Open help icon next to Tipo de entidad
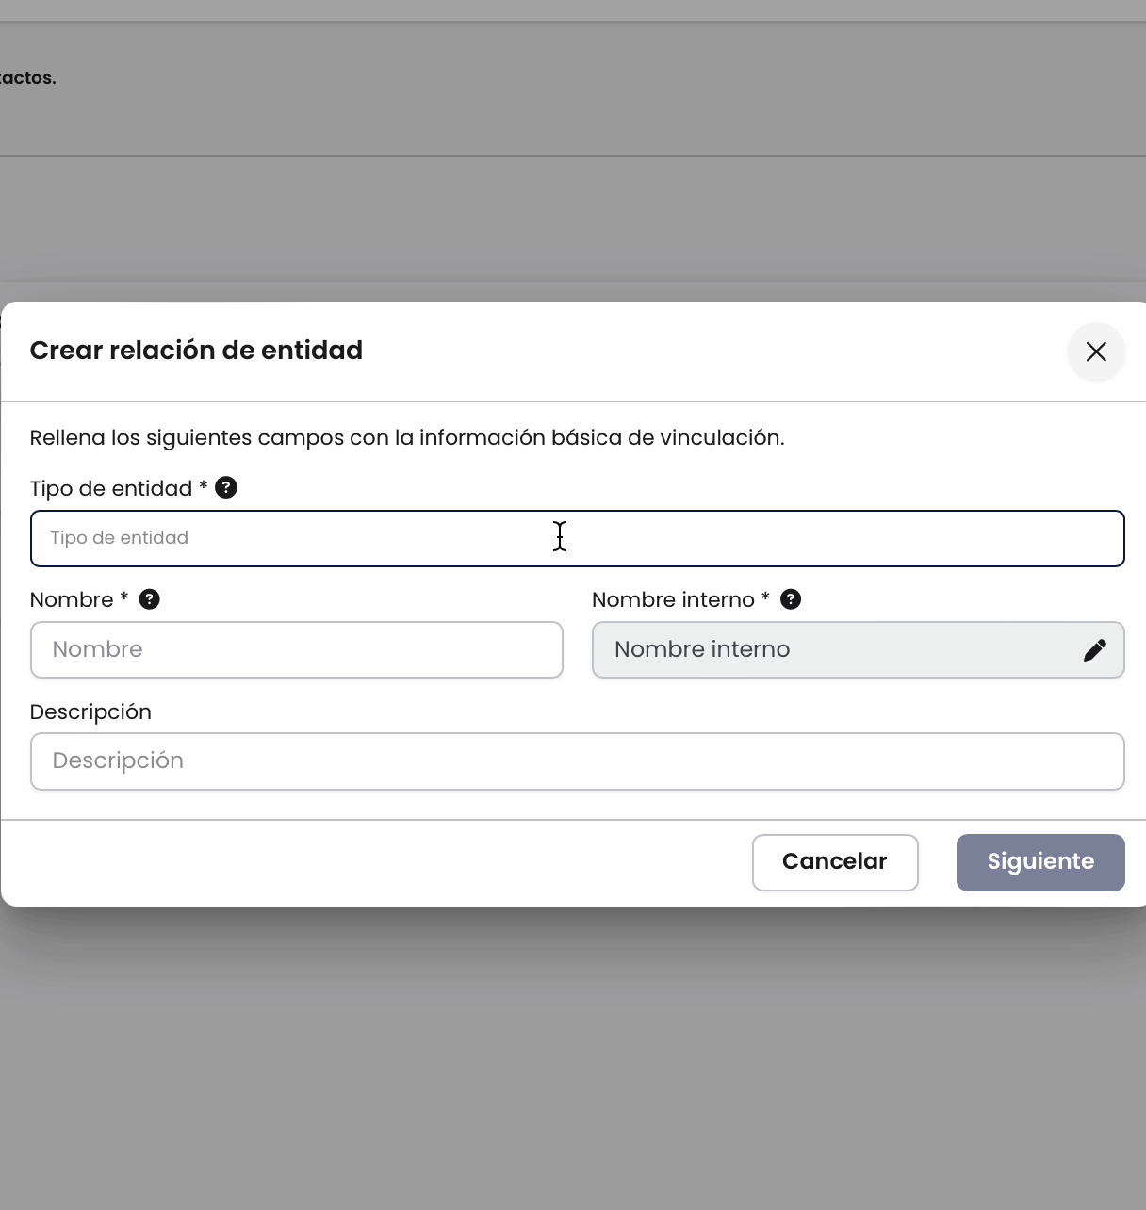 pyautogui.click(x=226, y=487)
